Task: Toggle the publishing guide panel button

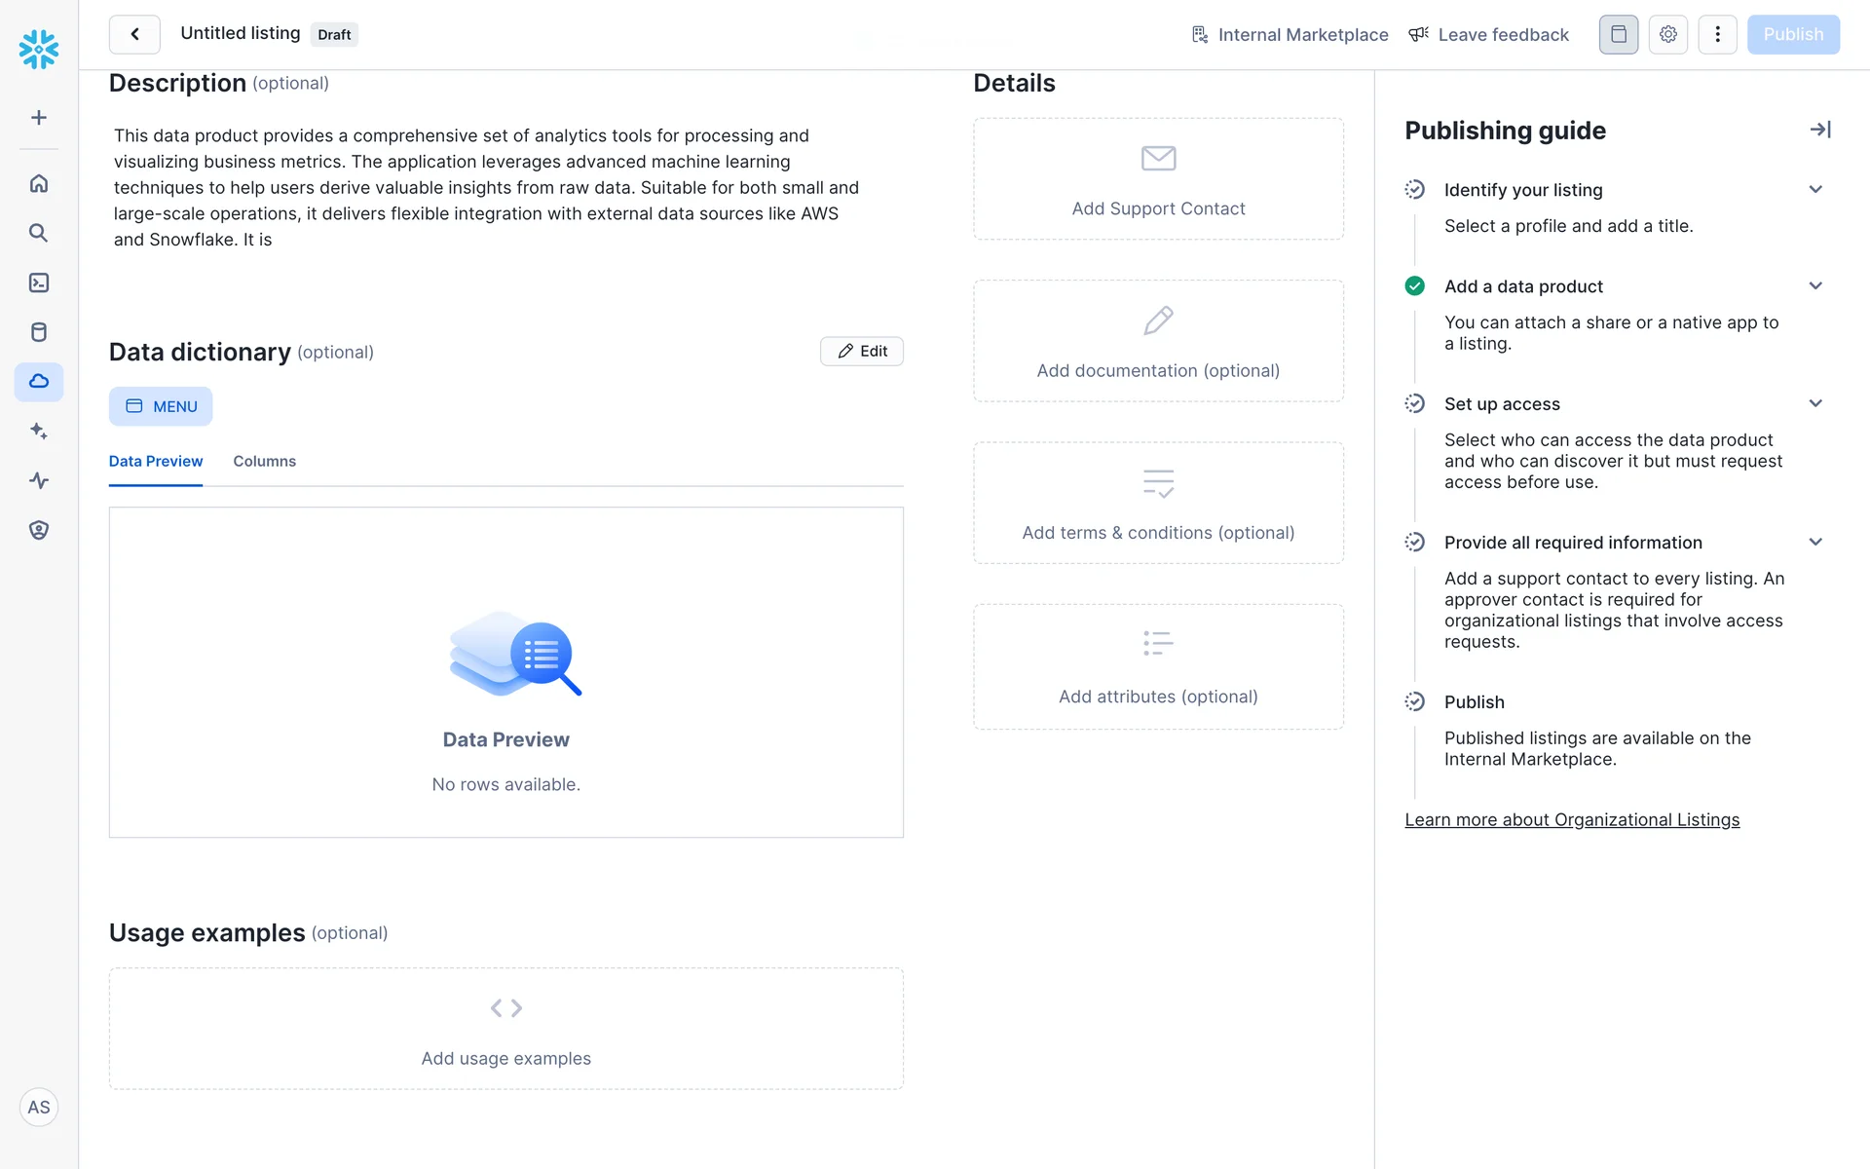Action: (x=1618, y=34)
